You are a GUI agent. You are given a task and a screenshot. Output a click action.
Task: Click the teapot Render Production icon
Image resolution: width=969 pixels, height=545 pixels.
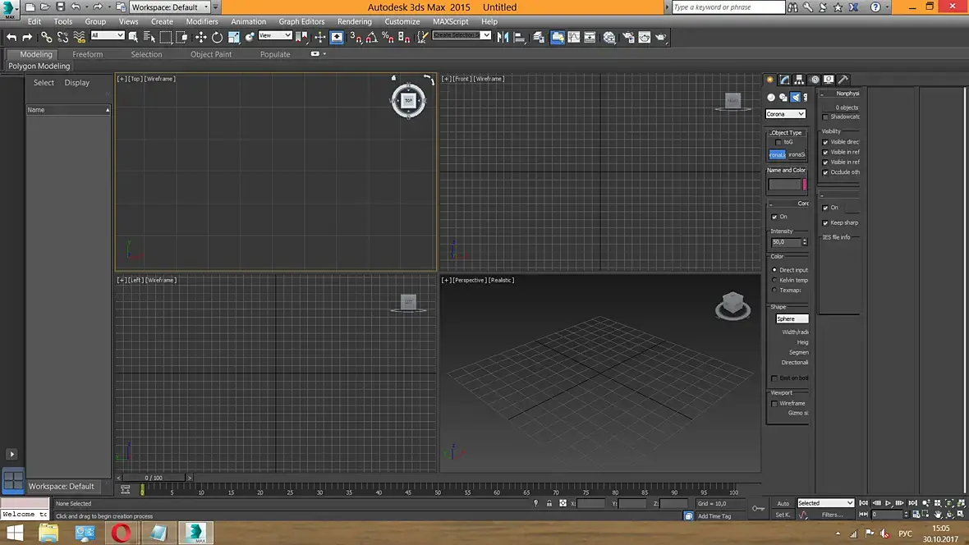pos(660,37)
